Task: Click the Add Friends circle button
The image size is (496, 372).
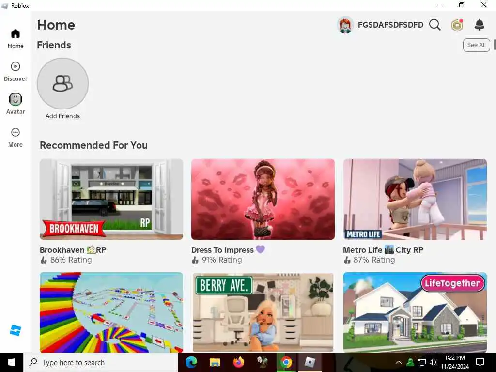Action: (x=62, y=83)
